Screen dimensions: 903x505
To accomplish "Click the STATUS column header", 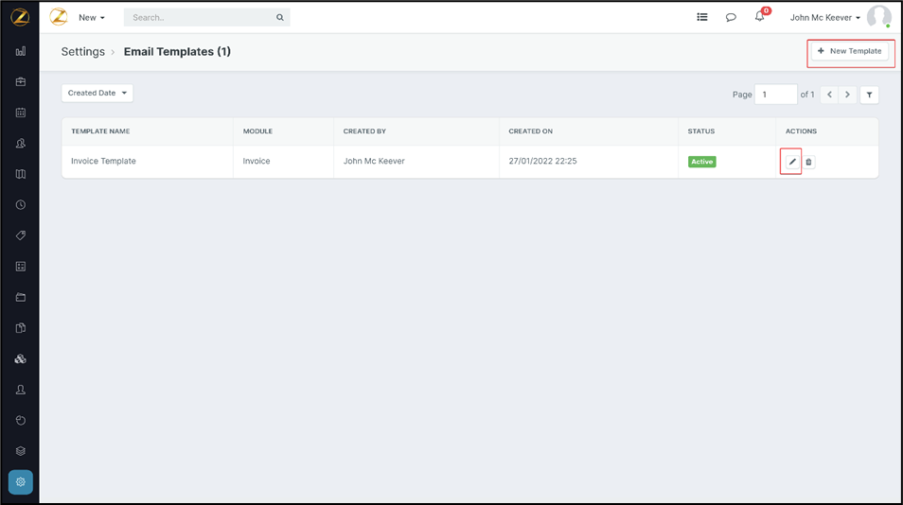I will coord(700,131).
